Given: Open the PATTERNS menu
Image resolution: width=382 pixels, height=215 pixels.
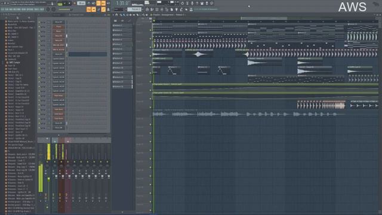Looking at the screenshot, I should click(17, 10).
